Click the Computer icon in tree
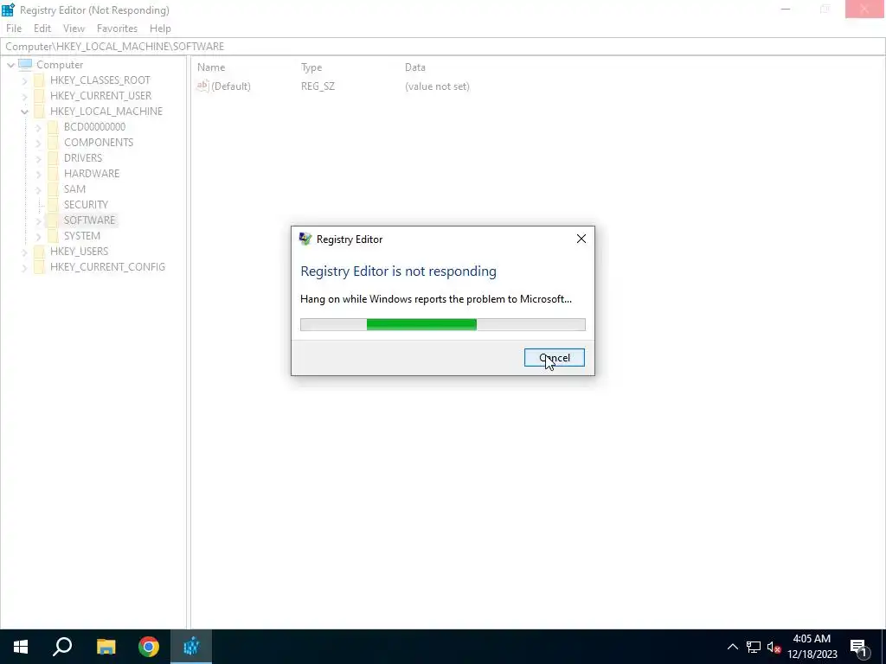Screen dimensions: 886x664 point(25,64)
